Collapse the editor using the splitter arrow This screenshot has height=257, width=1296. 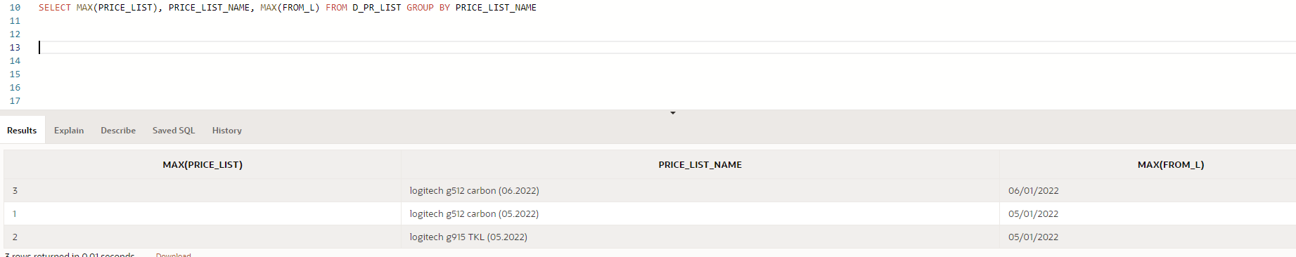point(673,113)
